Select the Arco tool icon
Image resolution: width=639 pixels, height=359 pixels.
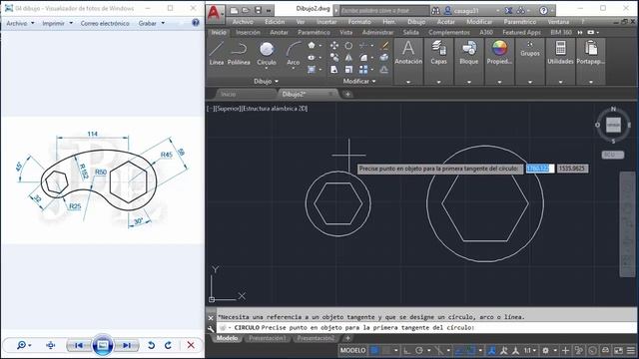pyautogui.click(x=294, y=49)
